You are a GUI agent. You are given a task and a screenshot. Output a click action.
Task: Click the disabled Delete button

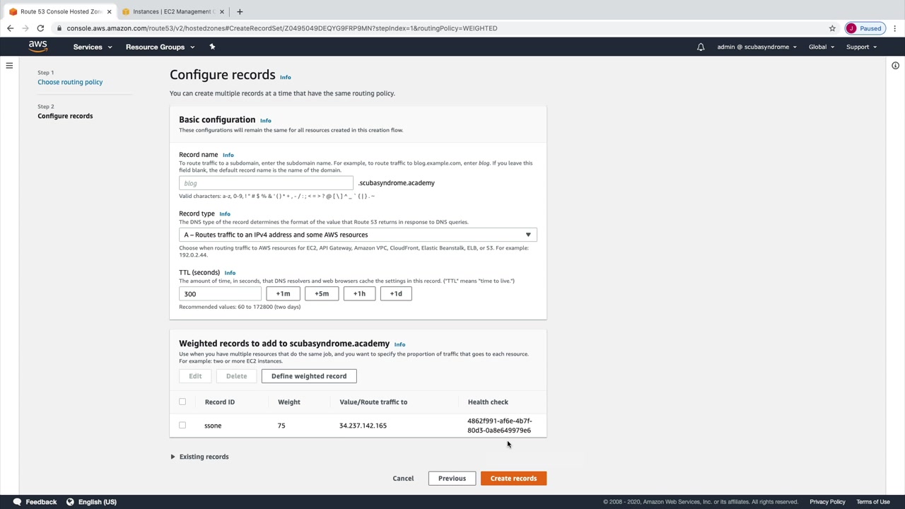(236, 376)
